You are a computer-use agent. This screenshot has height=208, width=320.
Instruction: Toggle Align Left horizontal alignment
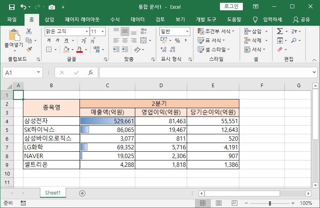(x=116, y=40)
